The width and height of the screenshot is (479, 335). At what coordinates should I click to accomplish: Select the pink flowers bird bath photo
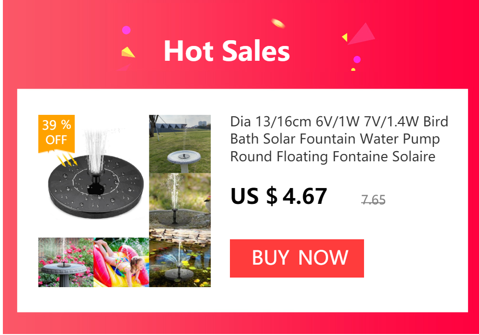click(x=66, y=262)
